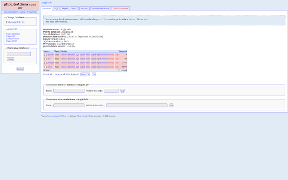Screen dimensions: 288x180
Task: Click Insert for the goucima table
Action: pyautogui.click(x=88, y=55)
